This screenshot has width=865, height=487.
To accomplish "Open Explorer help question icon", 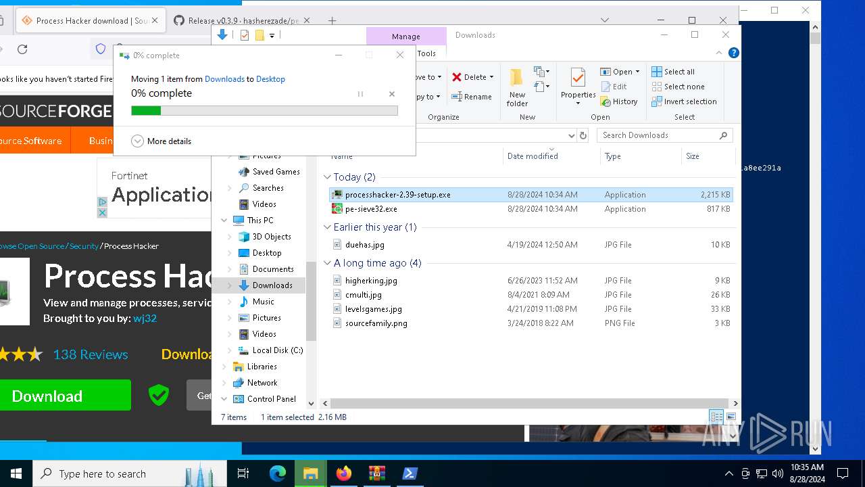I will tap(733, 53).
